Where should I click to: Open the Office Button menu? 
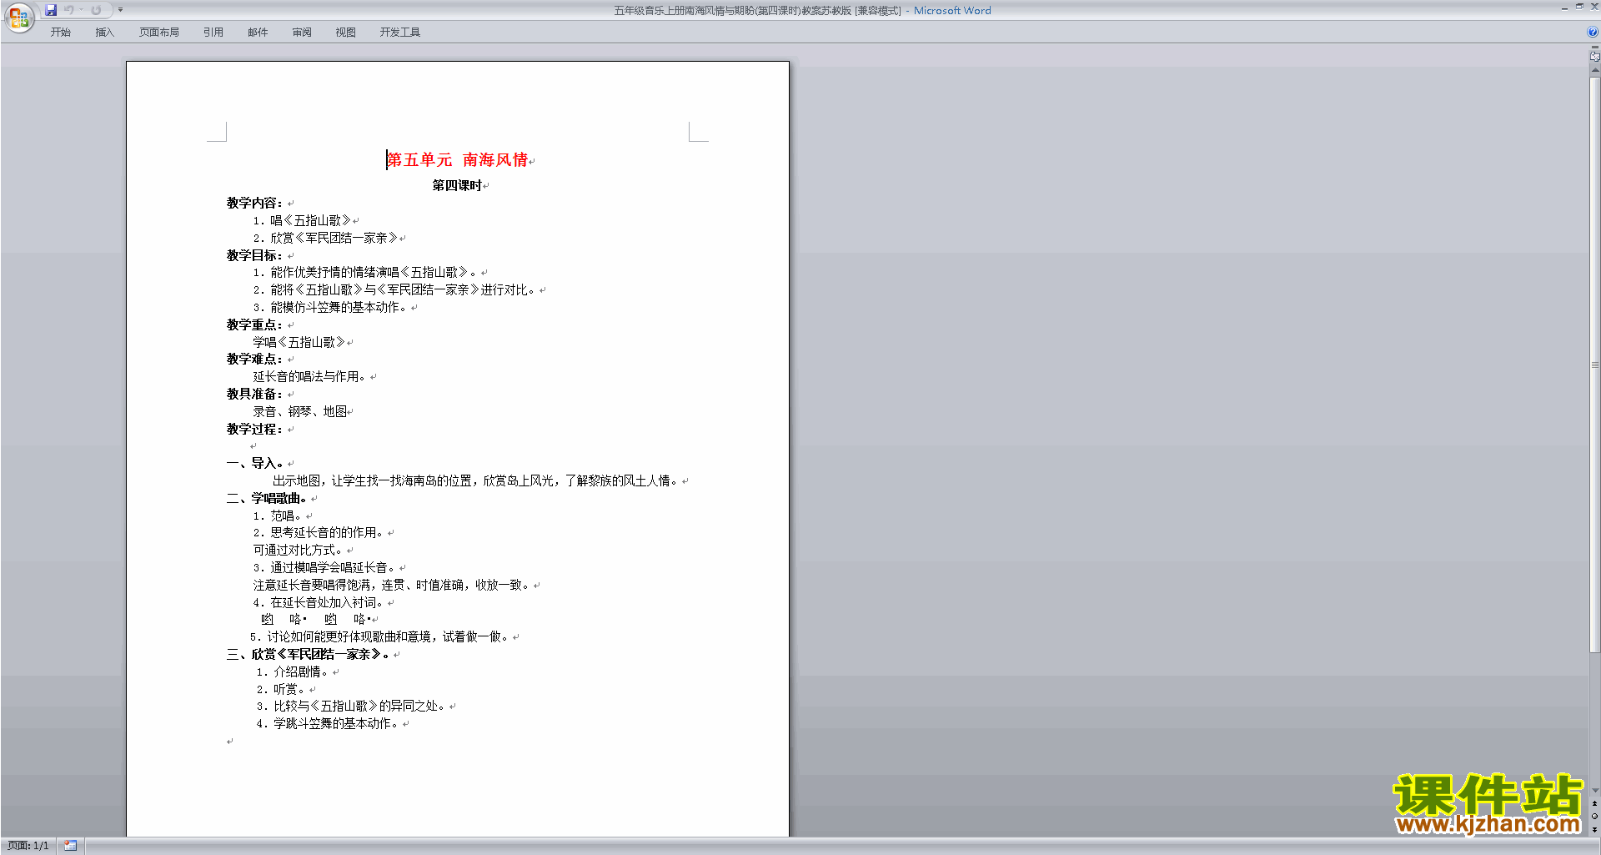(x=18, y=17)
